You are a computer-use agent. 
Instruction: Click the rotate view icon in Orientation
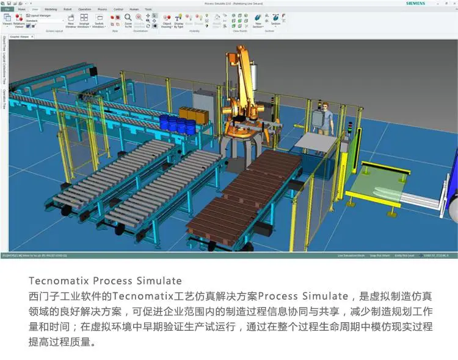(x=148, y=26)
